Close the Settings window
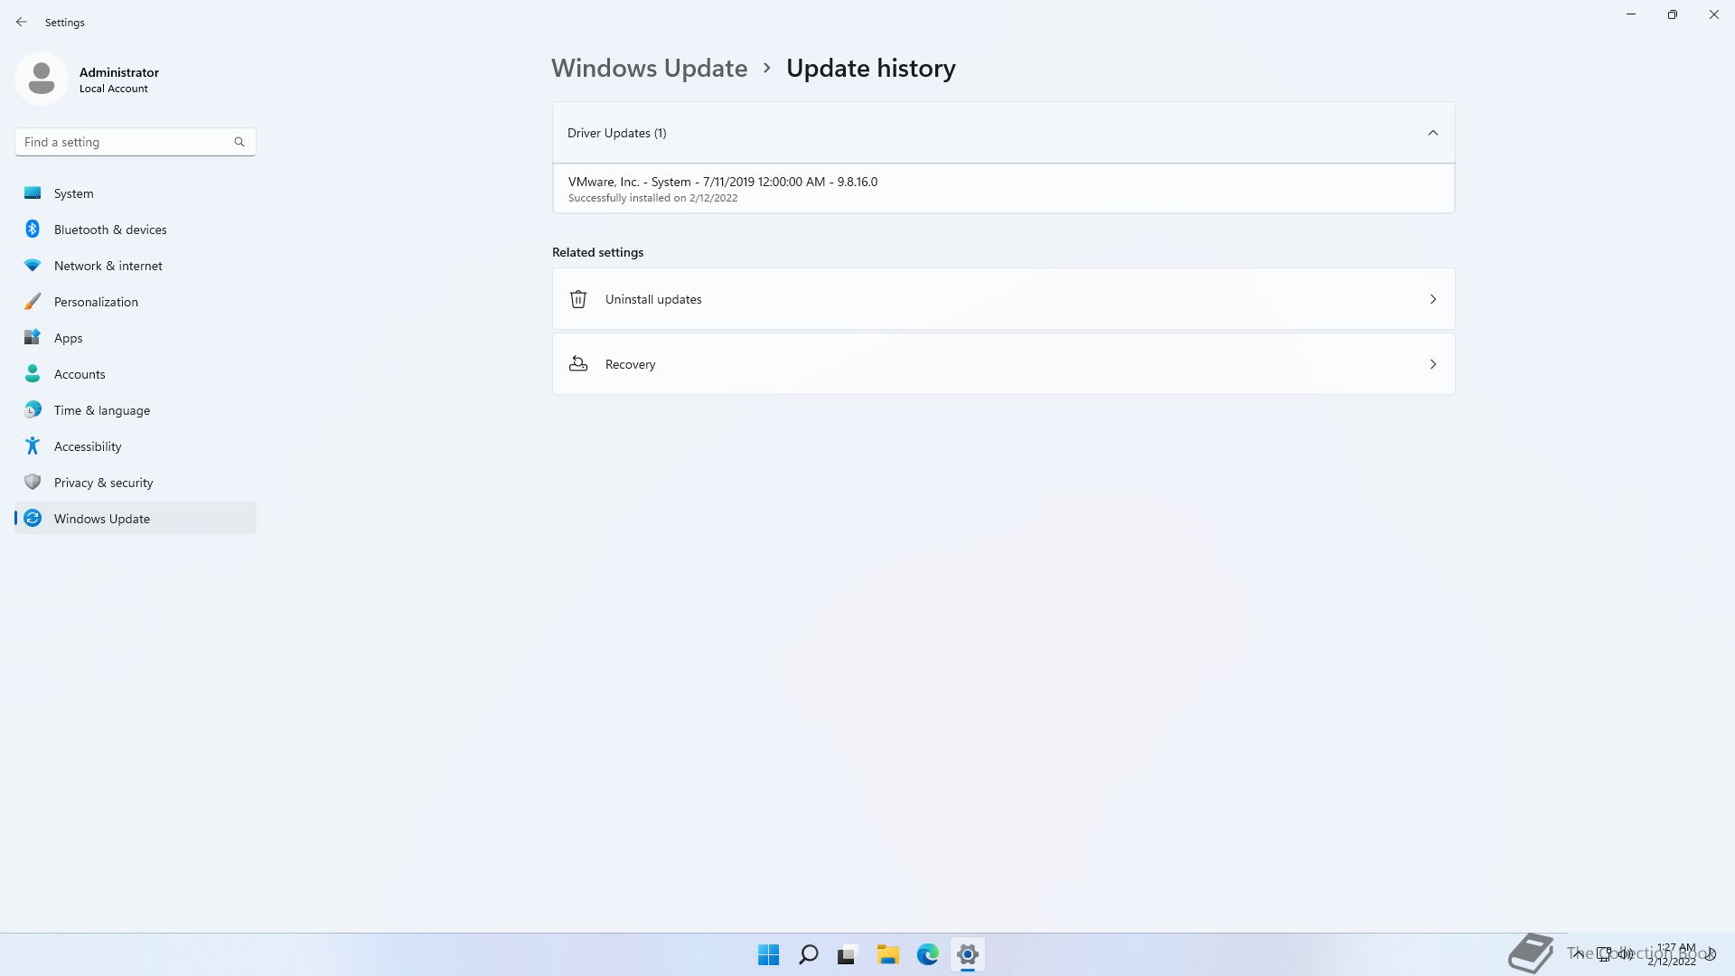 [x=1714, y=14]
